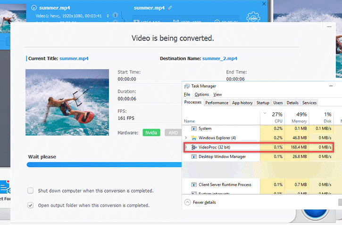Click the Windows Explorer folder icon

[193, 138]
